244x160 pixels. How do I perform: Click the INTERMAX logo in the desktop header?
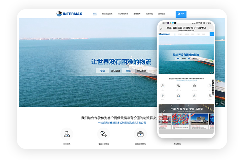tap(69, 14)
